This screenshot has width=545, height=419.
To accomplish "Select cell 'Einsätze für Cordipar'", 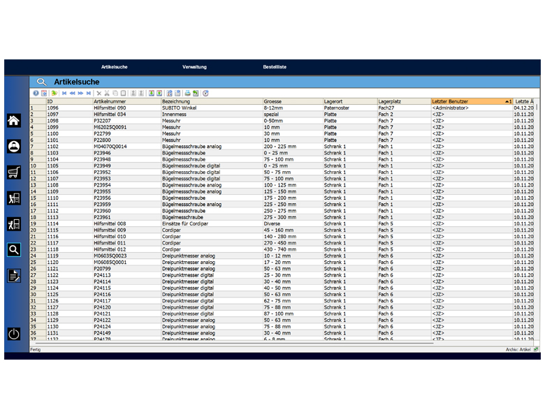I will 212,223.
